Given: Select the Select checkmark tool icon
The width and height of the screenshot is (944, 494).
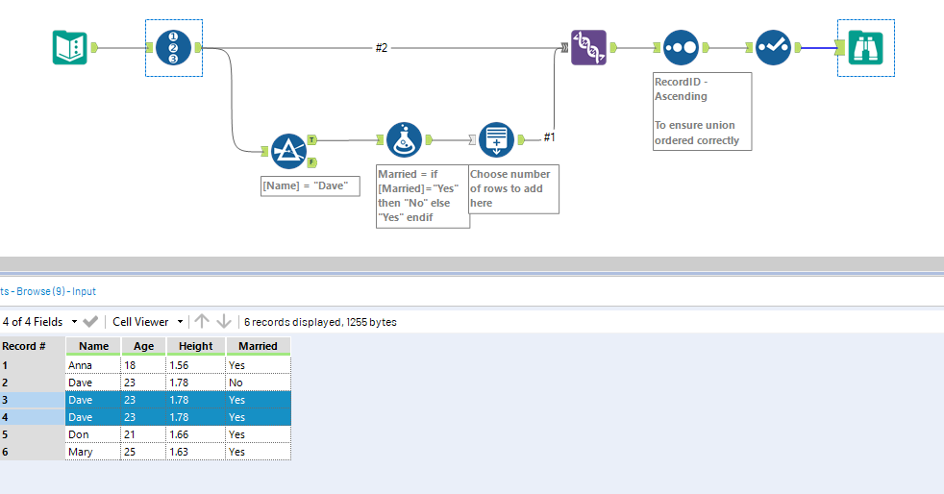Looking at the screenshot, I should click(773, 47).
